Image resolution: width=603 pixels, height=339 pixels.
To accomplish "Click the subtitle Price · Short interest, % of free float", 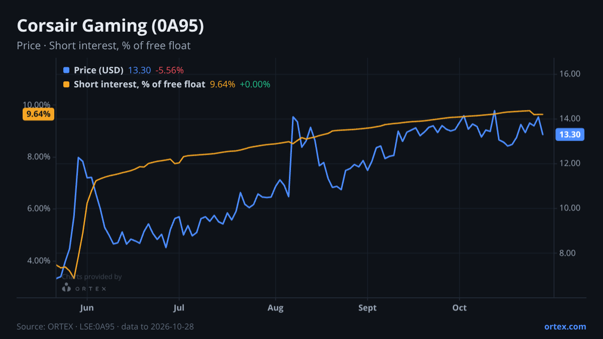I will (104, 46).
